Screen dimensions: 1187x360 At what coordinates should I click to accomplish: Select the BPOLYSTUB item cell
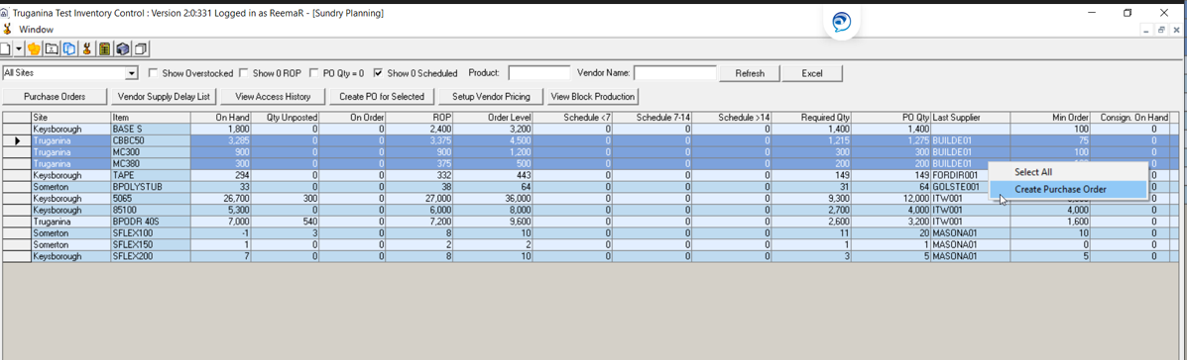(150, 186)
